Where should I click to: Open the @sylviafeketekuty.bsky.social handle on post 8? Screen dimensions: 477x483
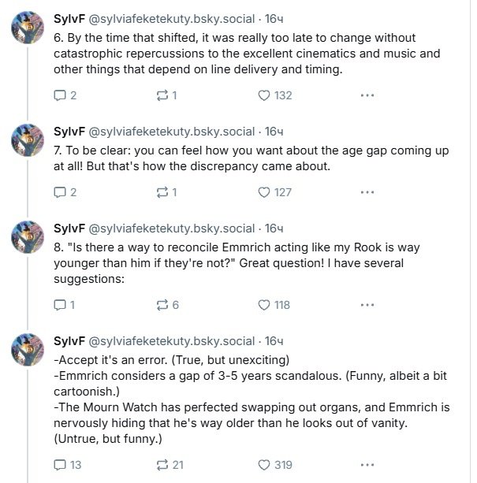172,228
